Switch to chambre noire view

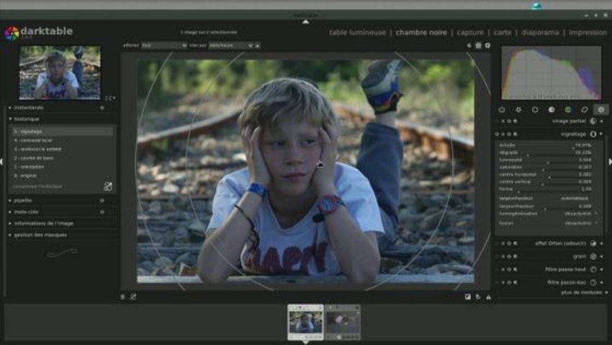(x=421, y=32)
